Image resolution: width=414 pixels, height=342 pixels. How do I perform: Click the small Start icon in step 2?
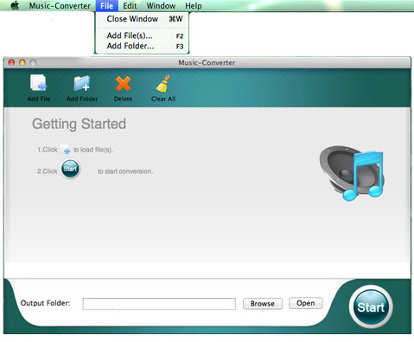coord(70,169)
